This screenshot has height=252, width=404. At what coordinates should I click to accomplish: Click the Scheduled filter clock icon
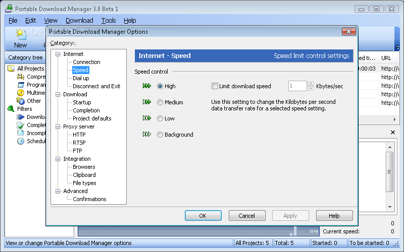[21, 141]
